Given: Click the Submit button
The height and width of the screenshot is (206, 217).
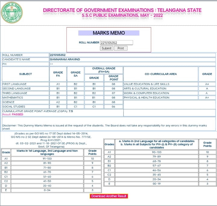Looking at the screenshot, I should tap(106, 48).
